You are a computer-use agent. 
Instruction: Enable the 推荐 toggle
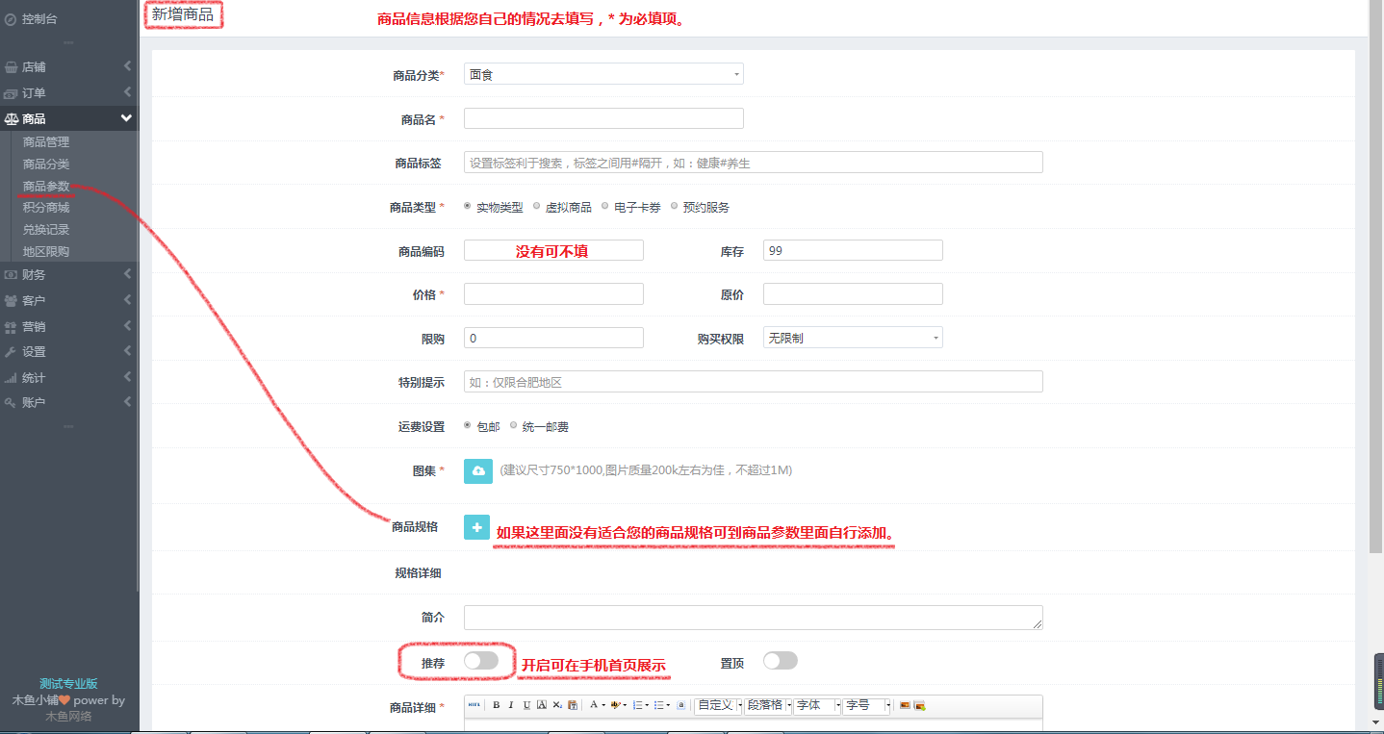483,661
